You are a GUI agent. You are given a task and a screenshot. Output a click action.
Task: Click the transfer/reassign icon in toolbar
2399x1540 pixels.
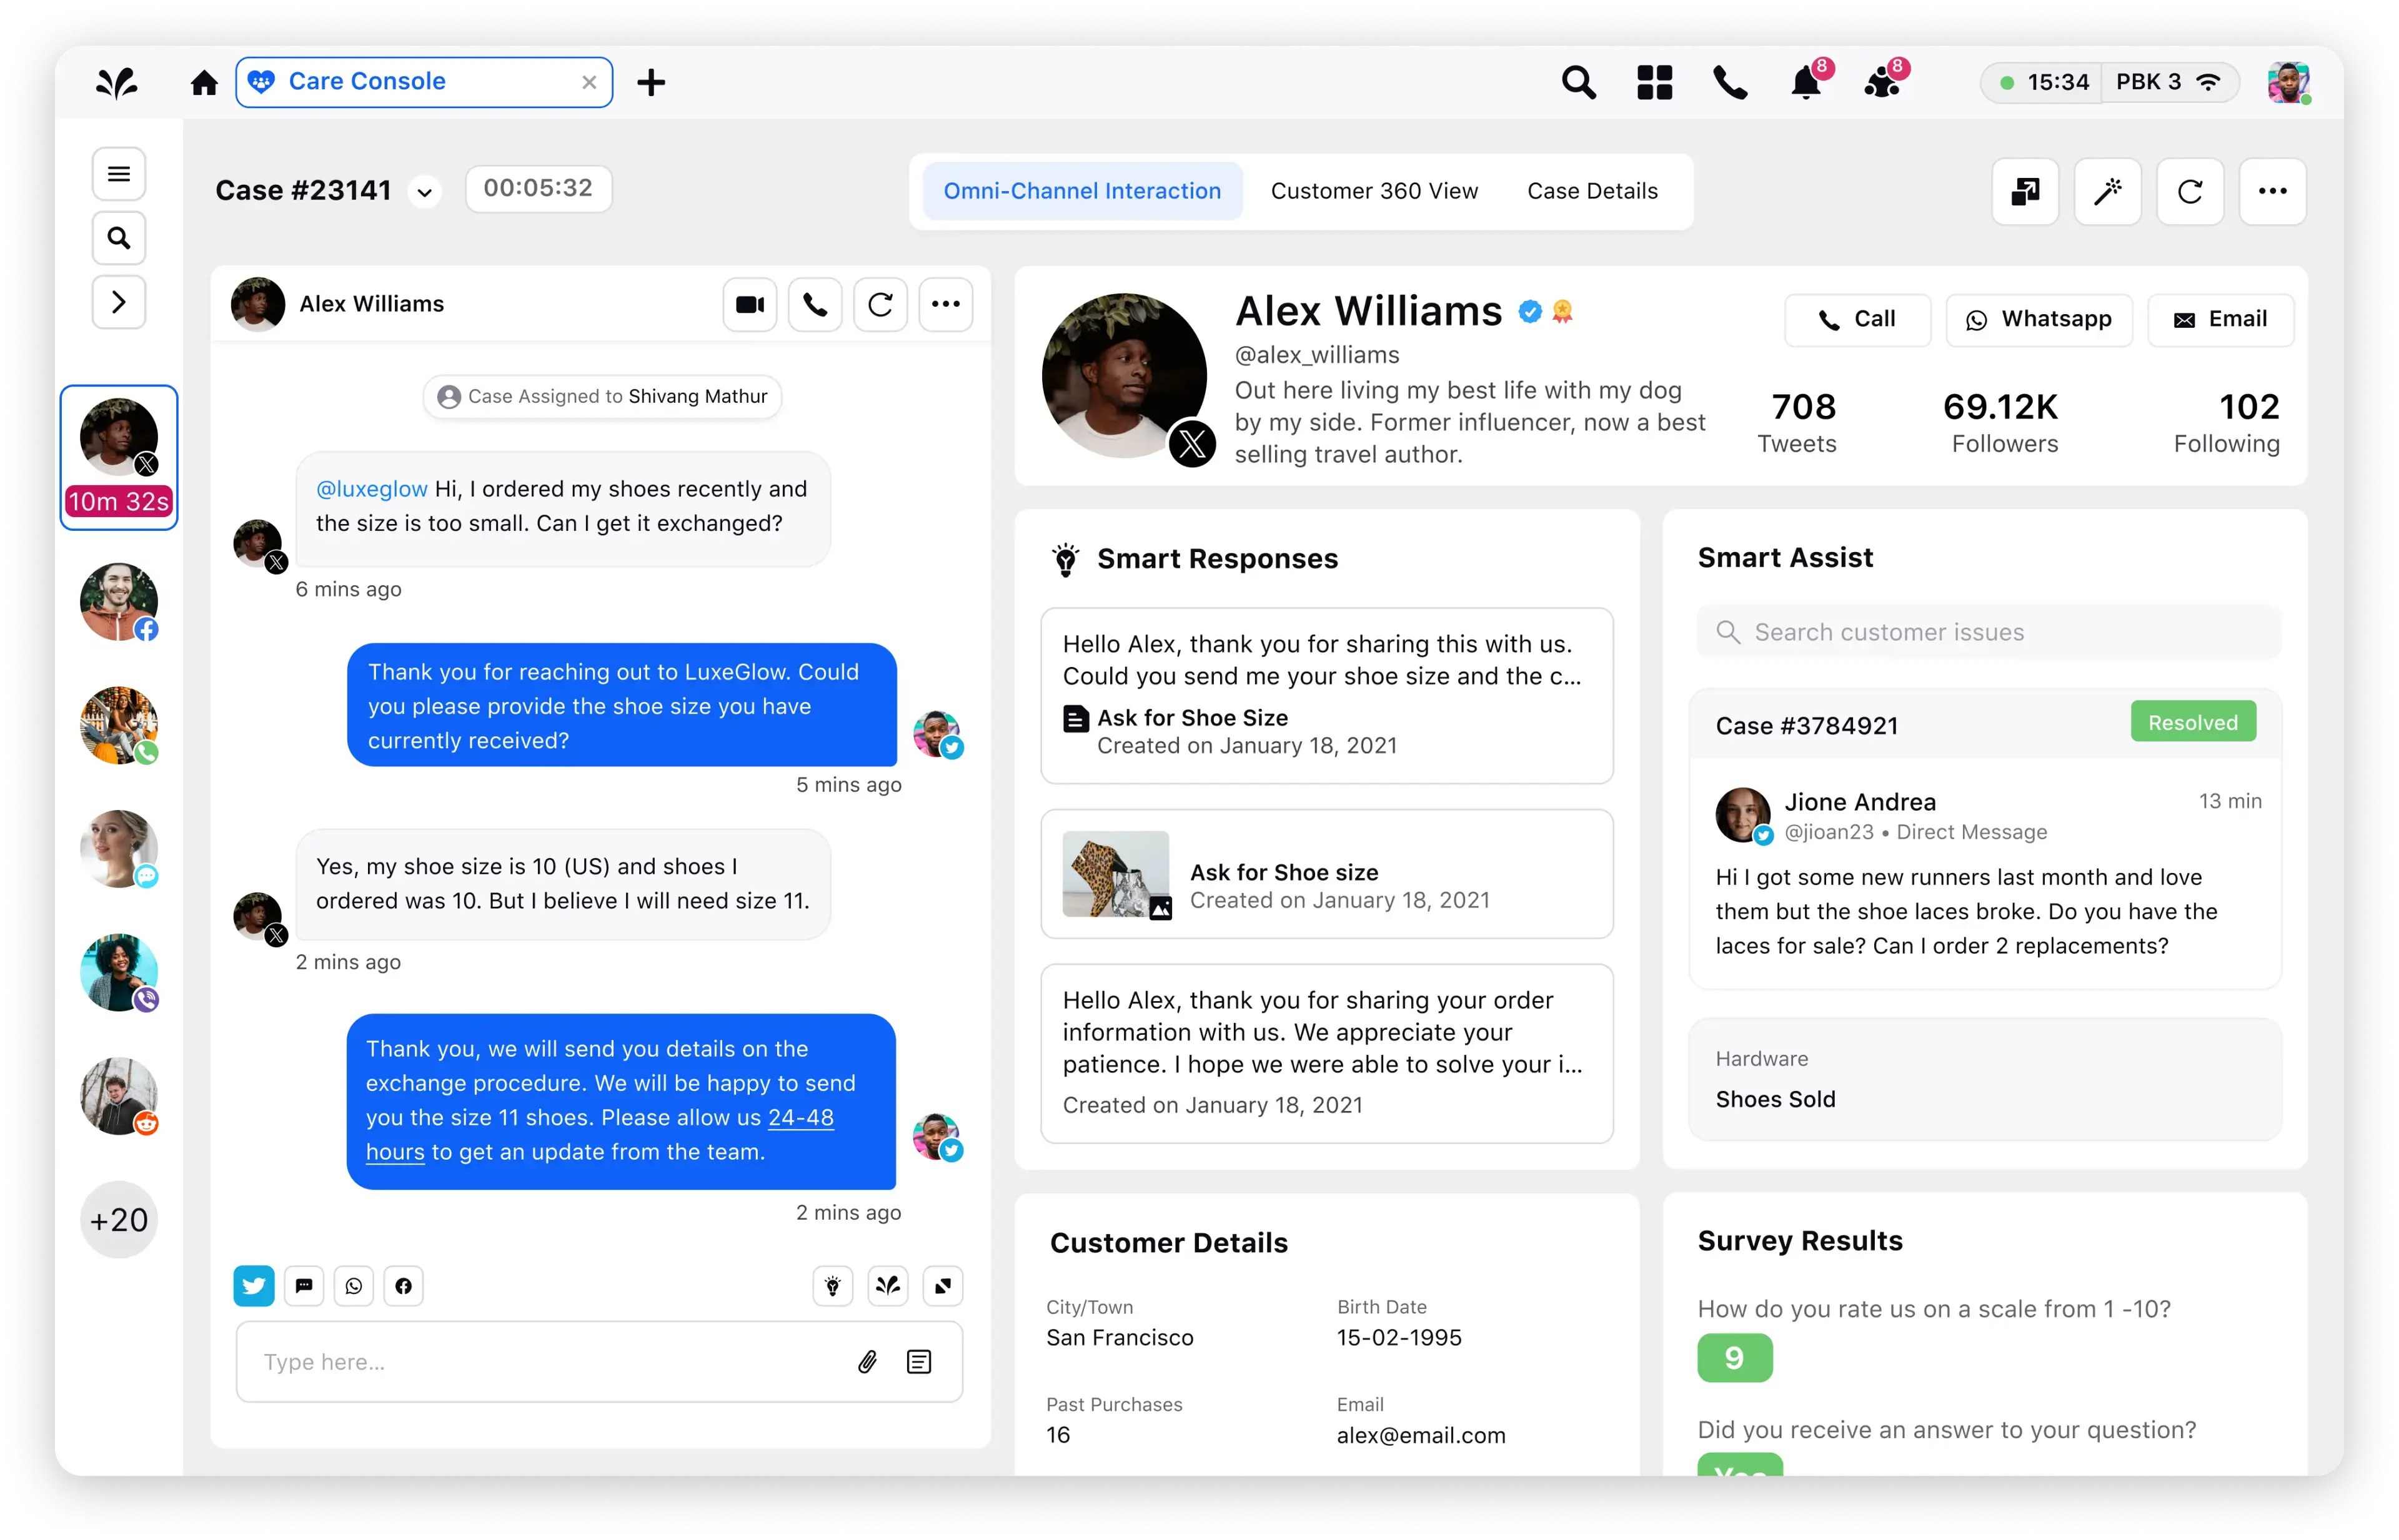point(2027,190)
